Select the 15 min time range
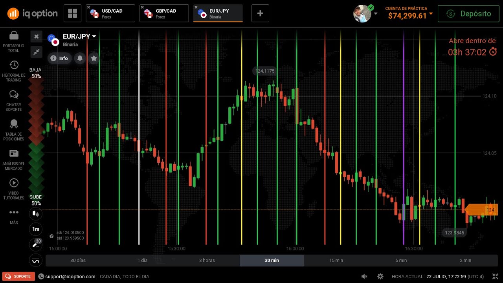This screenshot has width=503, height=283. tap(336, 261)
